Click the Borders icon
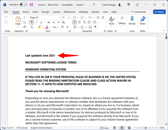This screenshot has width=168, height=130. (x=82, y=27)
